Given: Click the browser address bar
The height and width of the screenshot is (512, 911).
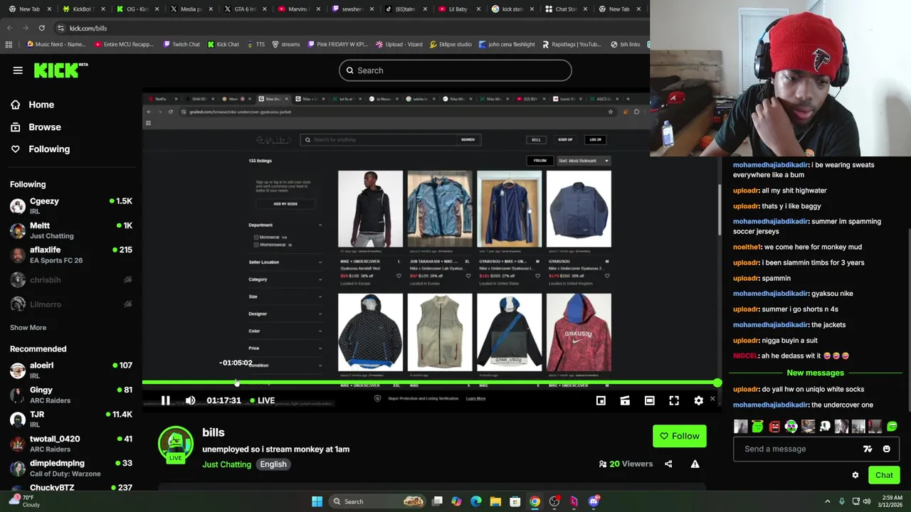Looking at the screenshot, I should click(342, 28).
